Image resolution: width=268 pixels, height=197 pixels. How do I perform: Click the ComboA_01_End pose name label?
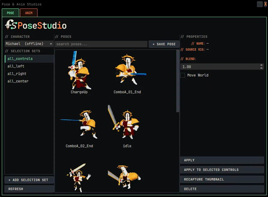[127, 92]
